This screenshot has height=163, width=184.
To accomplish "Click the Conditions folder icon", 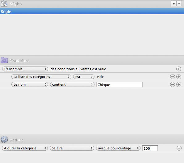I will point(4,60).
